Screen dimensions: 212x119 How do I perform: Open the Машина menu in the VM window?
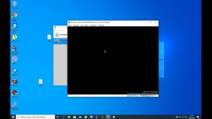pos(76,25)
